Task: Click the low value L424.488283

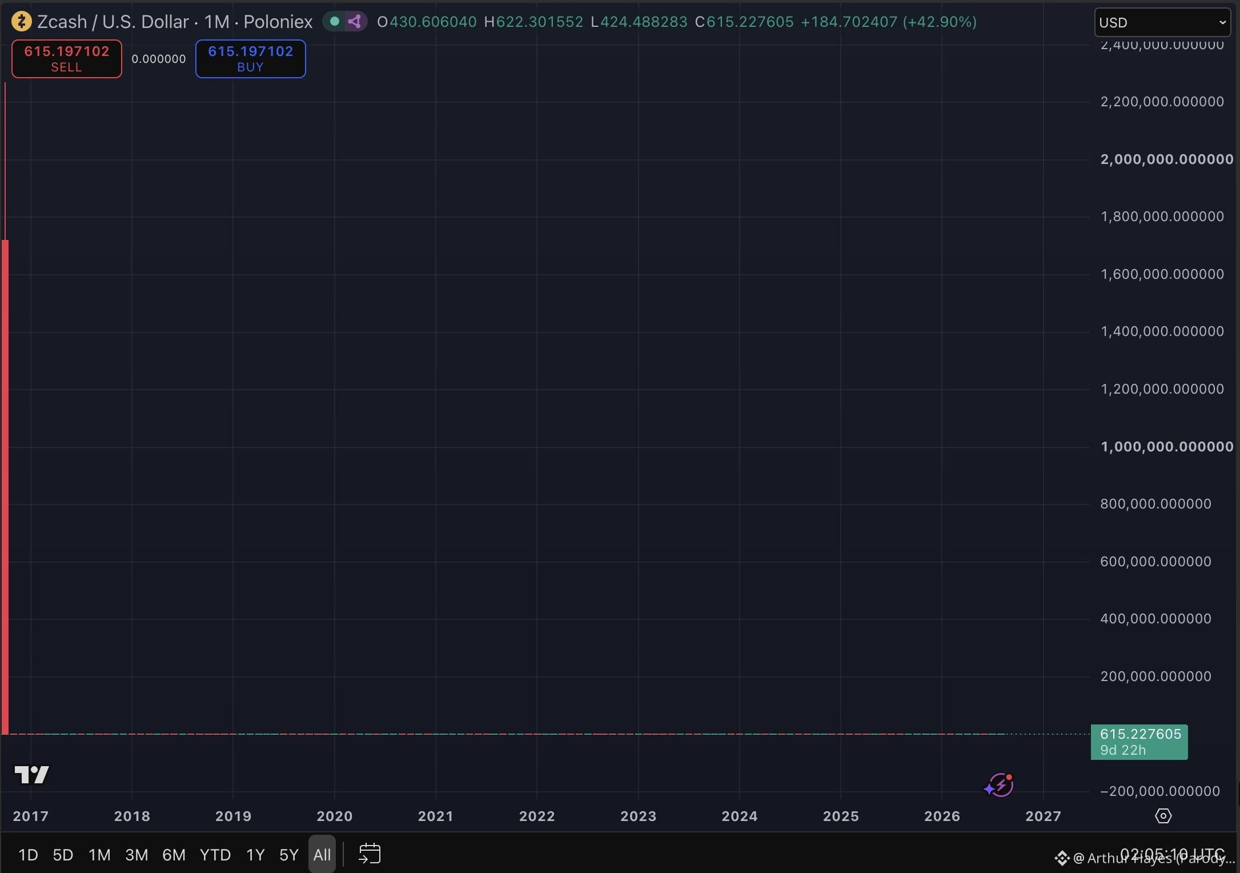Action: (639, 22)
